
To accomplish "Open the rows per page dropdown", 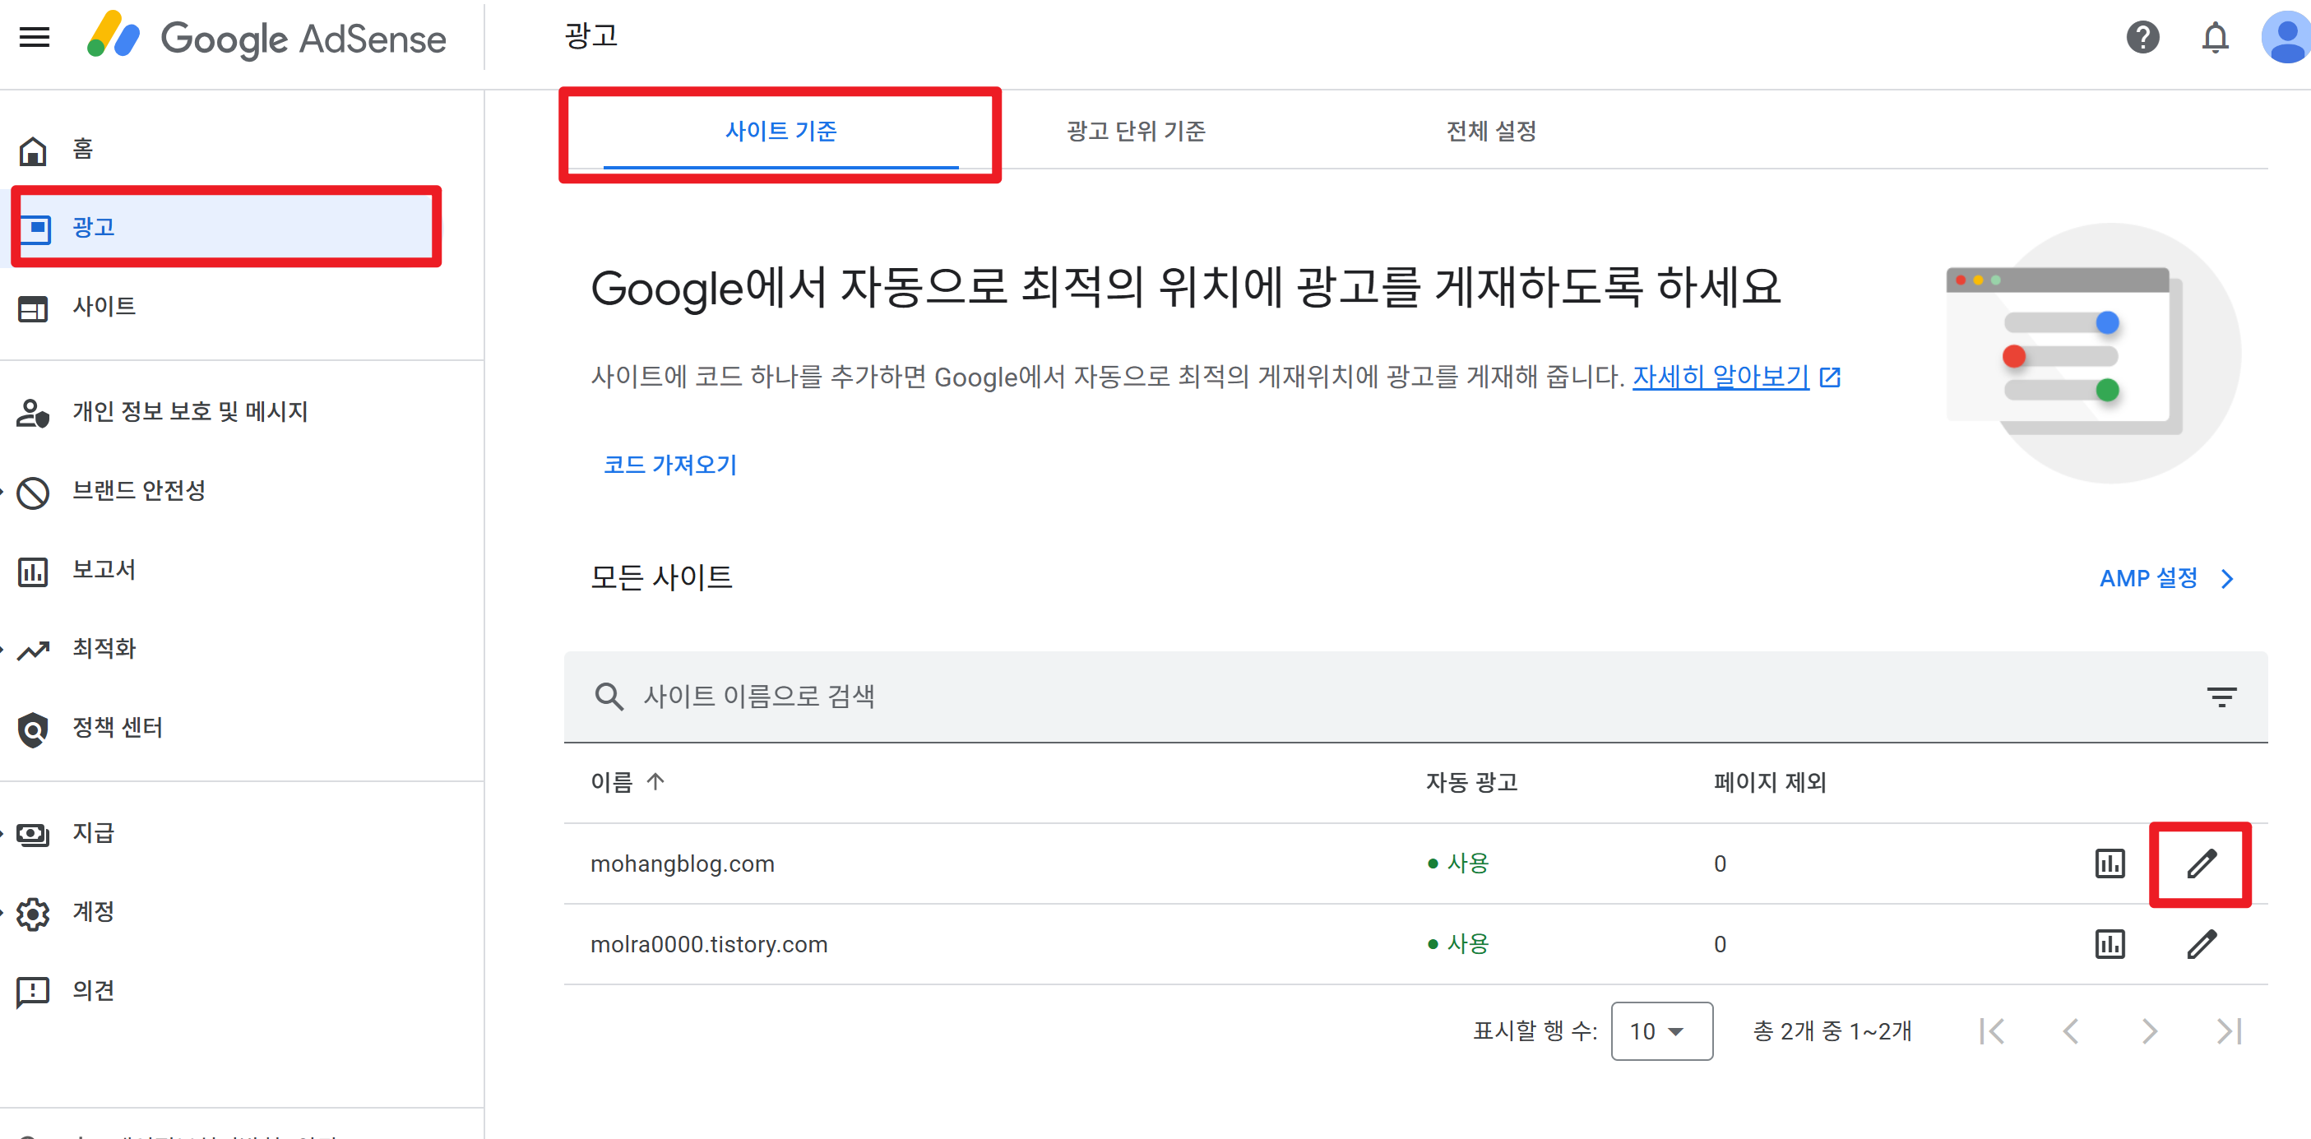I will pos(1660,1030).
